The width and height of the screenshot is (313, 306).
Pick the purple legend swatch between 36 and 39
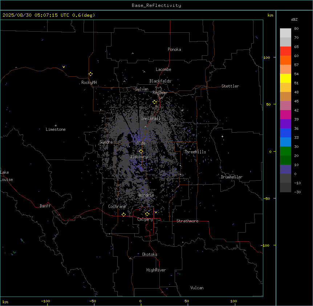pos(285,124)
